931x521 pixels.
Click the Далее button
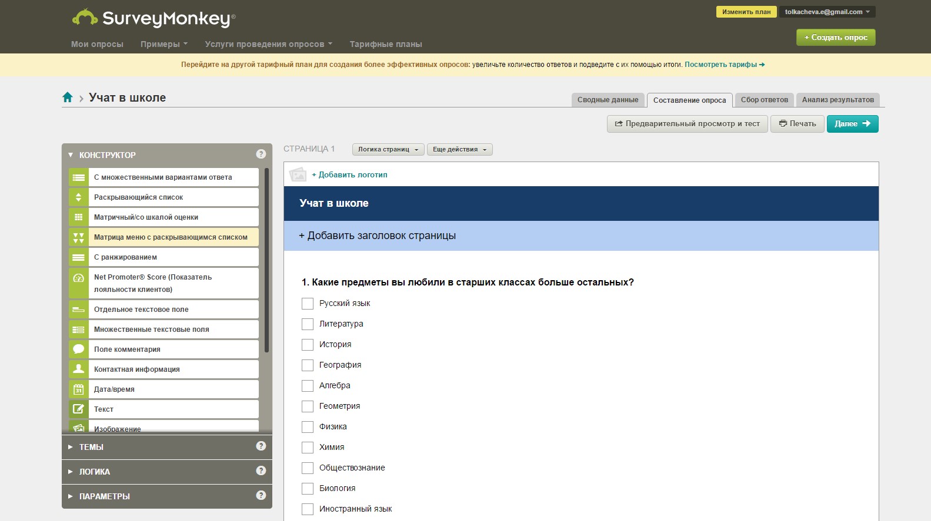[x=853, y=124]
